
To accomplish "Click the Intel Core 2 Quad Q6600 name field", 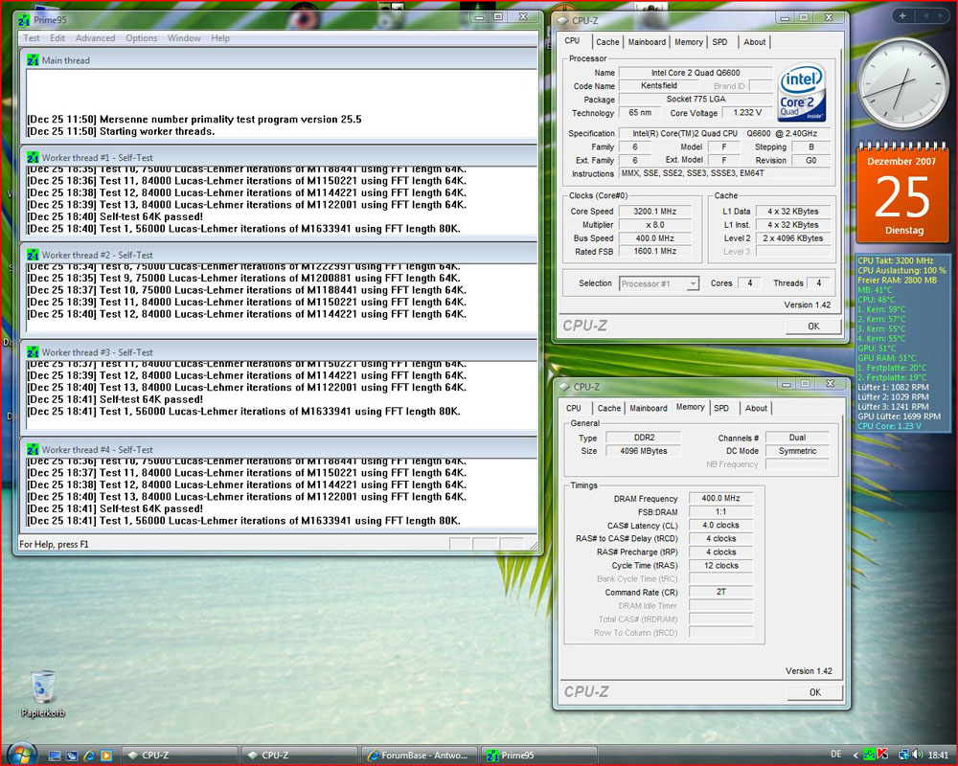I will click(696, 73).
